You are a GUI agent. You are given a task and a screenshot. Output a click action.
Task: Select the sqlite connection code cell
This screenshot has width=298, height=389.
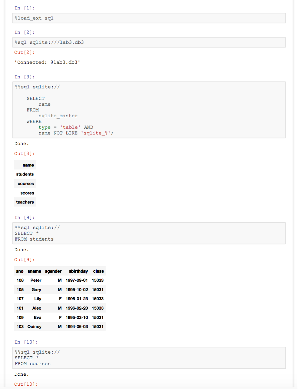click(x=149, y=42)
